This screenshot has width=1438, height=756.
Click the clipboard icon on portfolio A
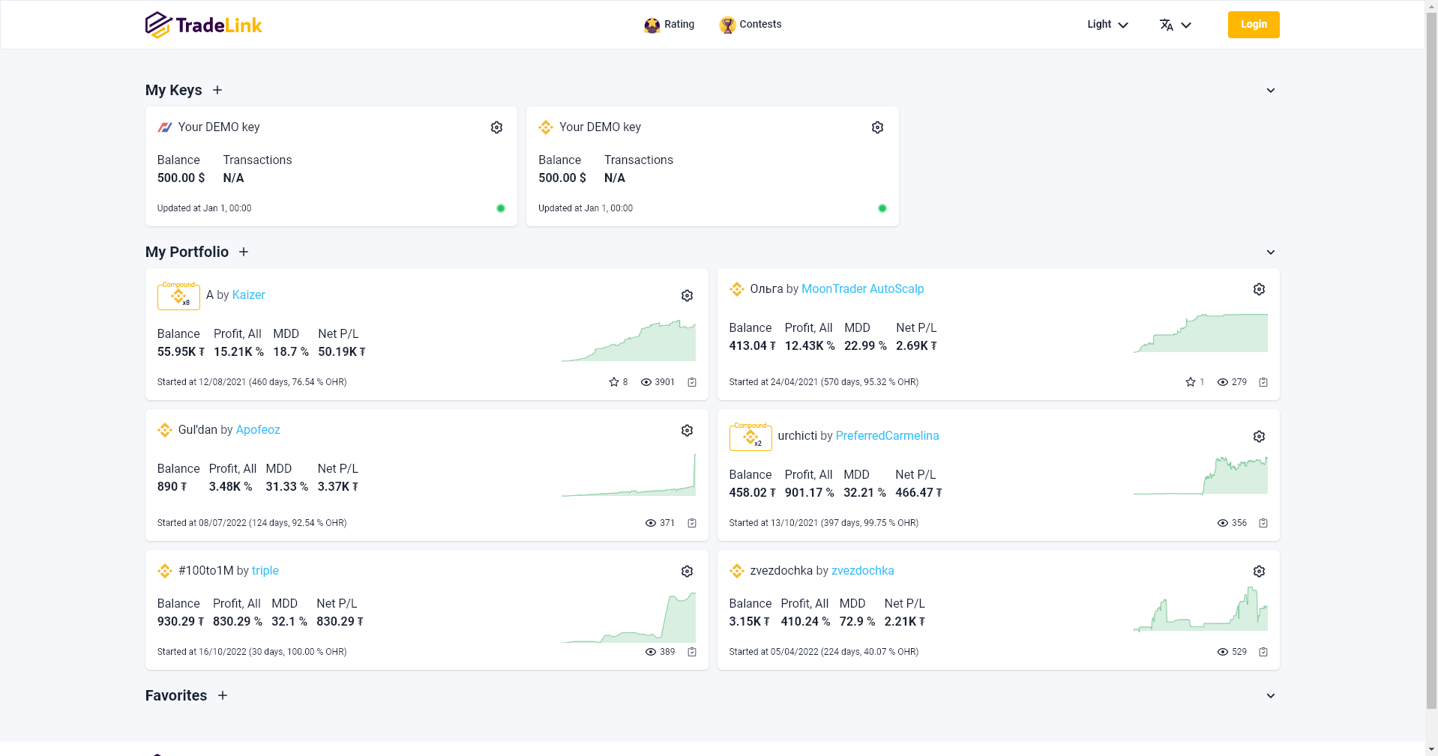tap(692, 382)
